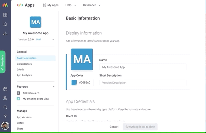
Task: Open the App Color swatch picker
Action: [74, 82]
